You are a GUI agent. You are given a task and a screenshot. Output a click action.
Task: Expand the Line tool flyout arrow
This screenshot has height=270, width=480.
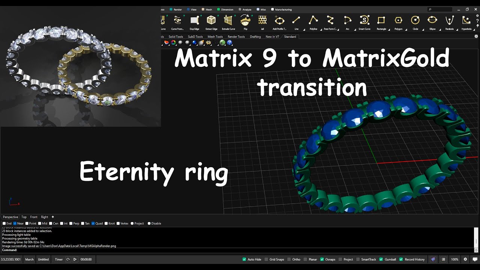[304, 30]
